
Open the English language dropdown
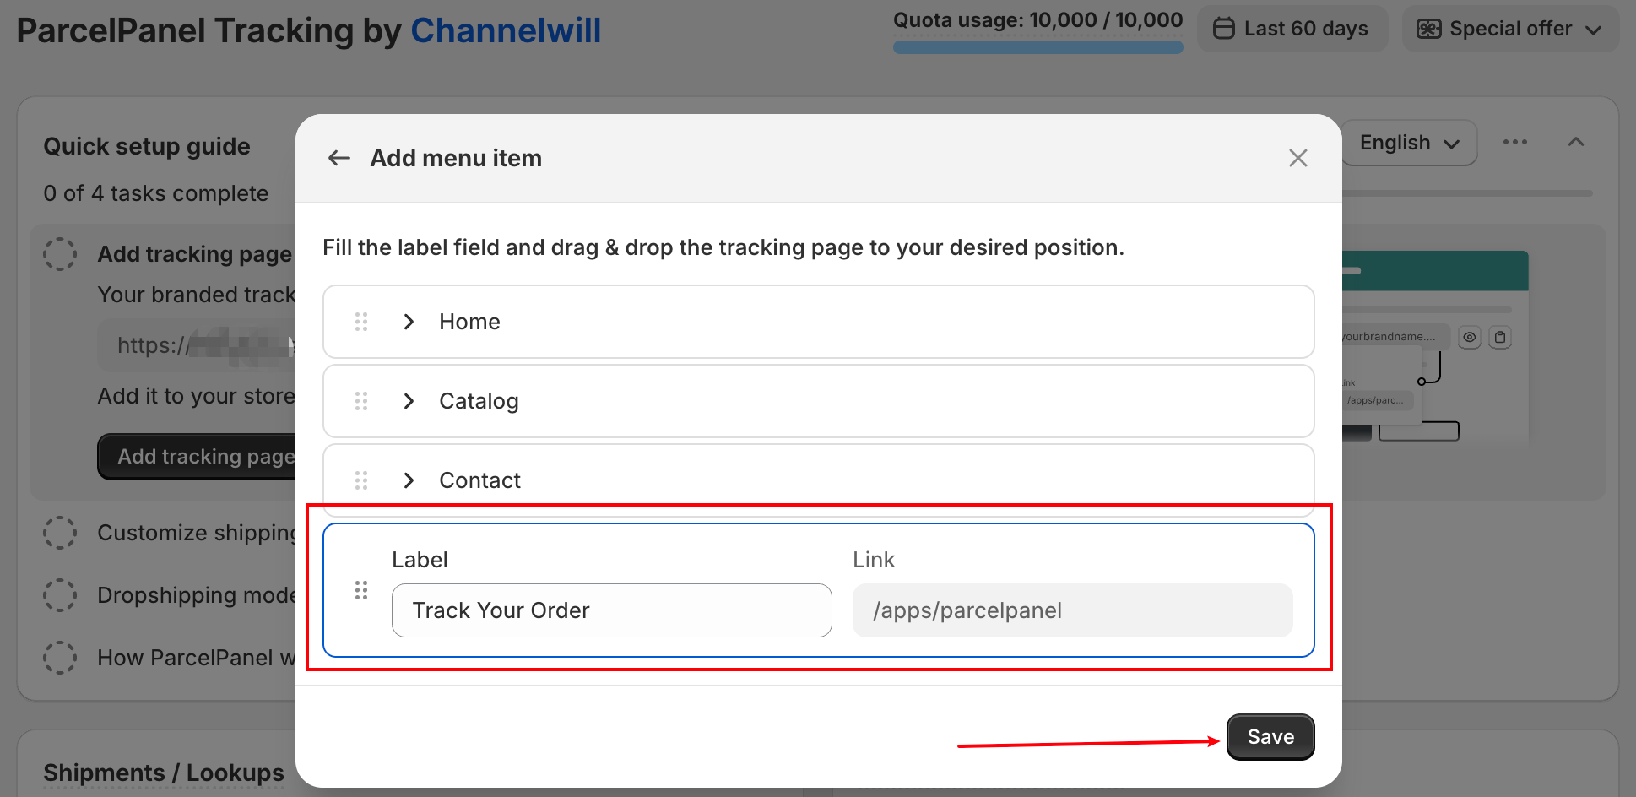[1409, 143]
